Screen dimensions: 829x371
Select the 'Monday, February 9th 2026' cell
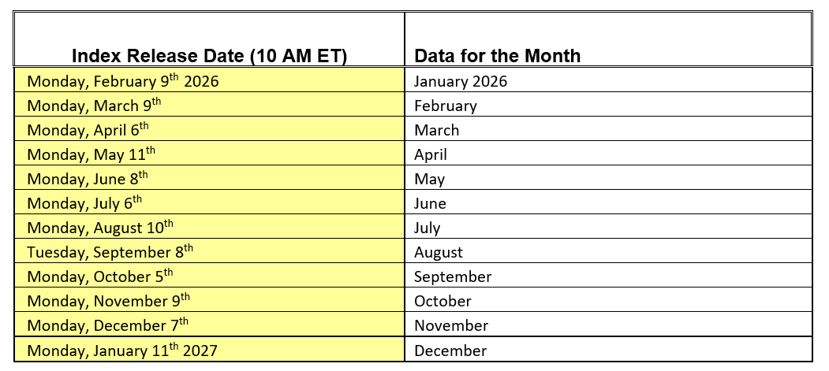click(x=122, y=80)
